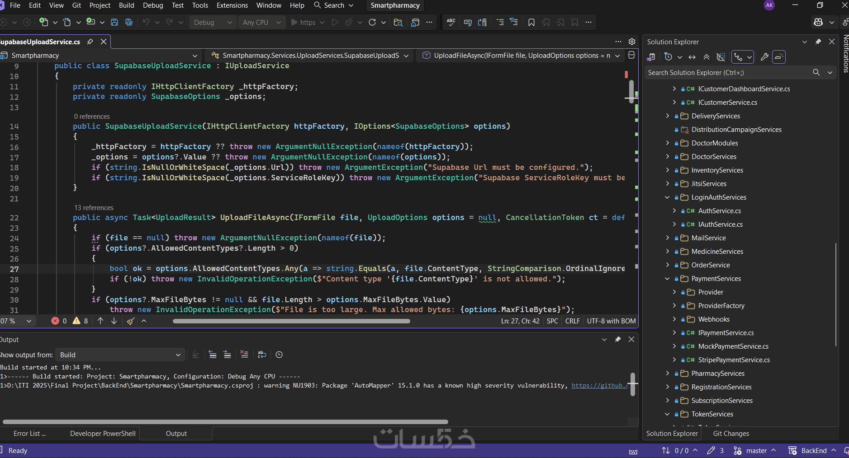This screenshot has width=849, height=458.
Task: Toggle timestamps clock icon in Output
Action: coord(279,355)
